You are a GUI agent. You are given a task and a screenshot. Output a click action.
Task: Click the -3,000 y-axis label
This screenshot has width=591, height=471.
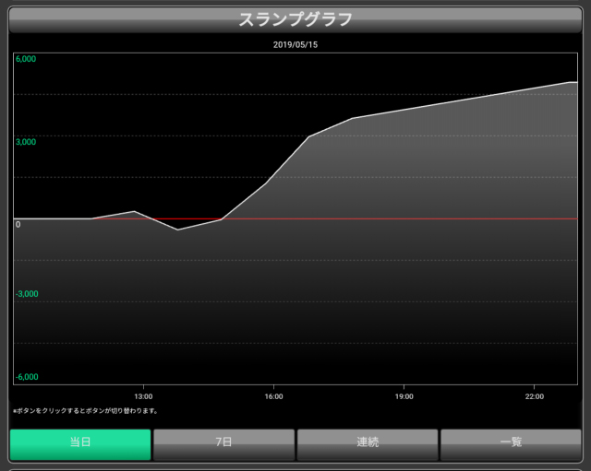coord(27,294)
